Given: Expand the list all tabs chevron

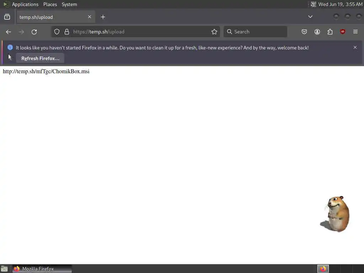Looking at the screenshot, I should click(310, 17).
